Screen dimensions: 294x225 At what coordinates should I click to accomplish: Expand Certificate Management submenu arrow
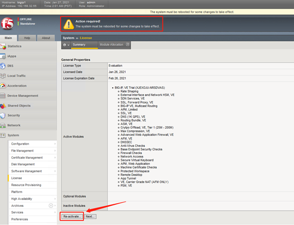(55, 157)
